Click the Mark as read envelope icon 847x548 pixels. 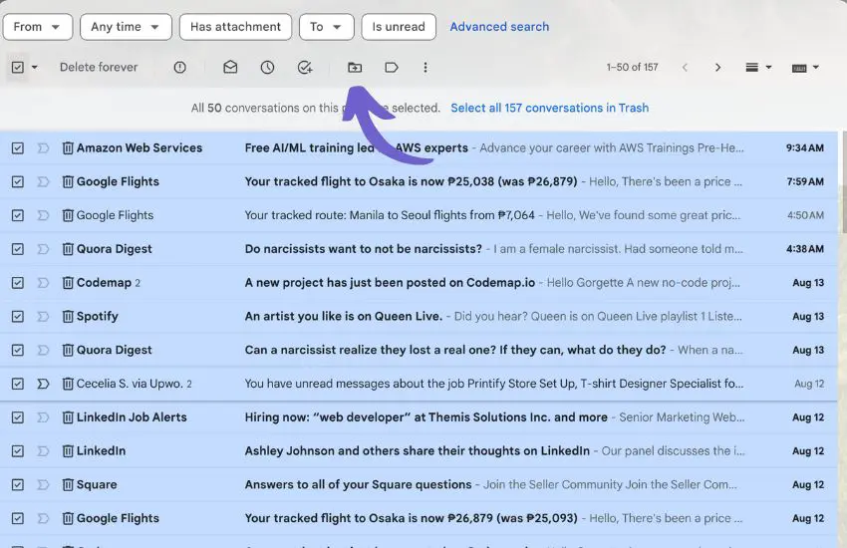(230, 67)
